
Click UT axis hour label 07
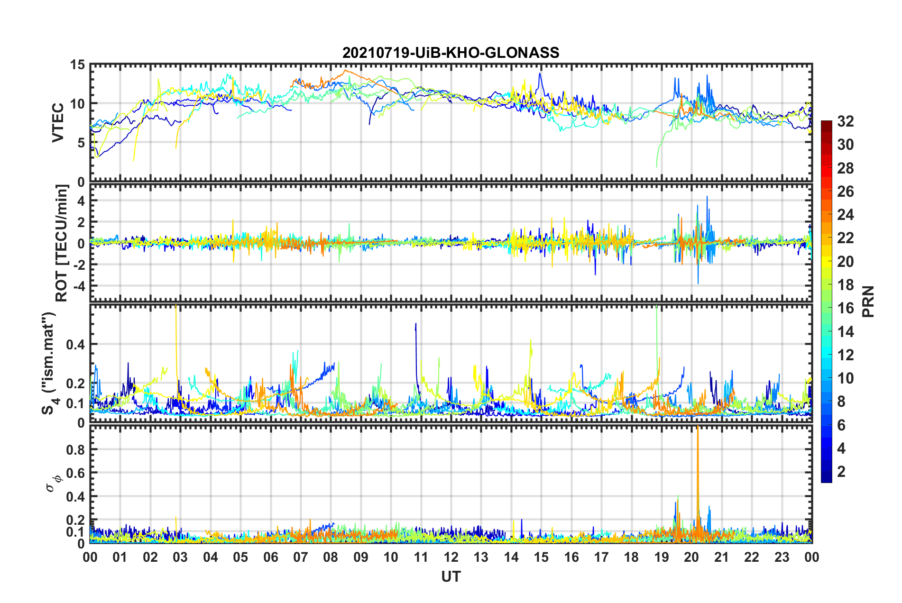[x=301, y=557]
